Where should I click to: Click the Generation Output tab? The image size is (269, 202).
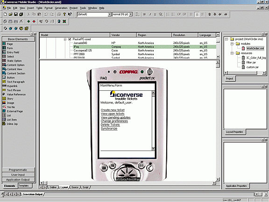click(32, 194)
